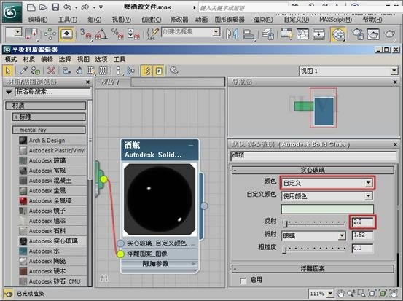
Task: Select the arrow select tool in material editor
Action: 8,71
